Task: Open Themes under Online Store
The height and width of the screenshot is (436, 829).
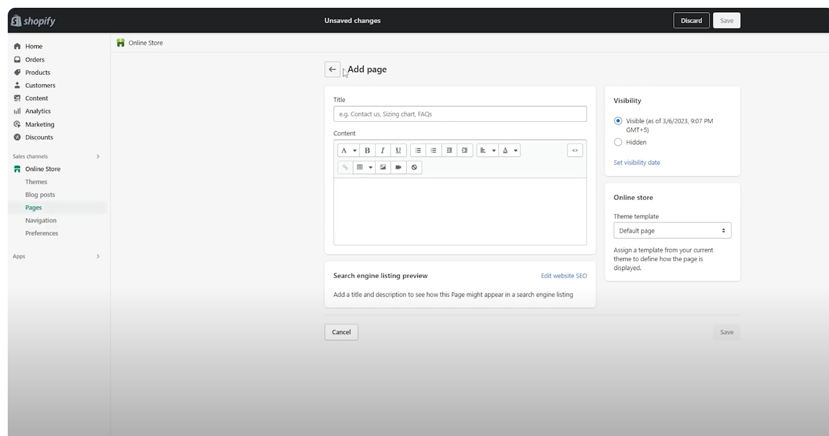Action: pyautogui.click(x=36, y=182)
